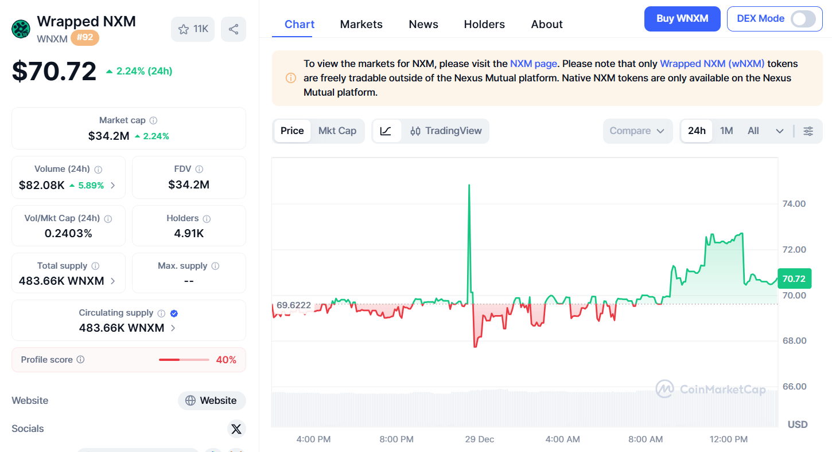Image resolution: width=832 pixels, height=452 pixels.
Task: Follow the NXM page link
Action: click(533, 64)
